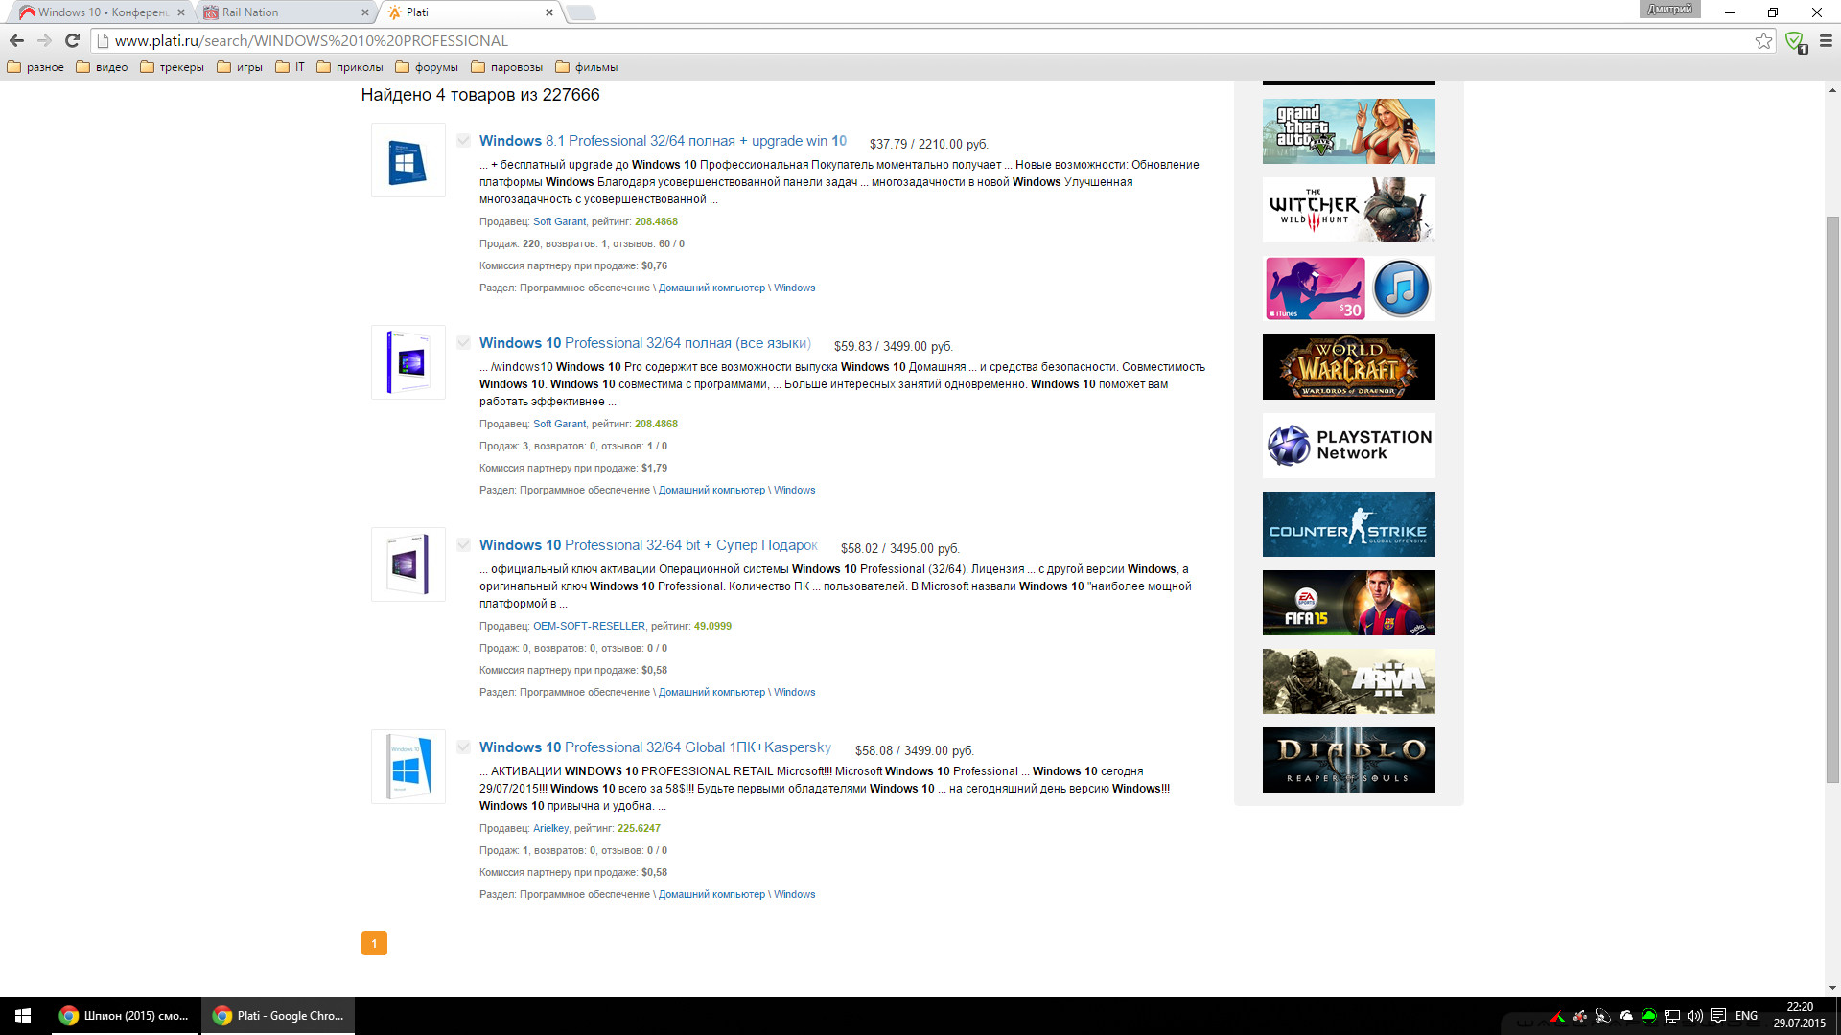Bookmark page with the star icon
This screenshot has width=1841, height=1035.
1763,40
